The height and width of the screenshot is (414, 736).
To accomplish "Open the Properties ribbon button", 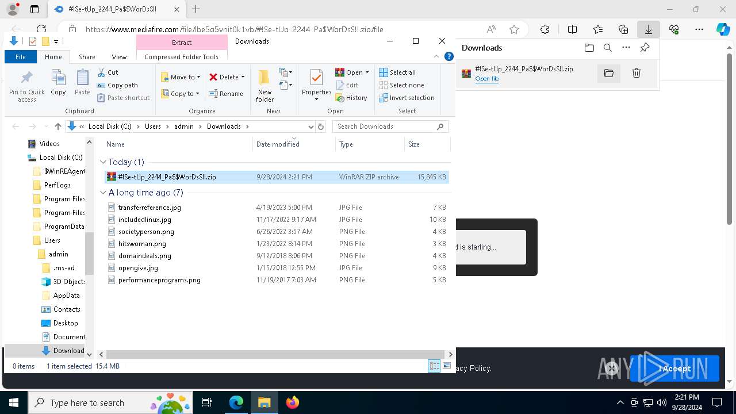I will point(316,85).
